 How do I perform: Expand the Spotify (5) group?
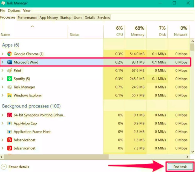pyautogui.click(x=3, y=79)
